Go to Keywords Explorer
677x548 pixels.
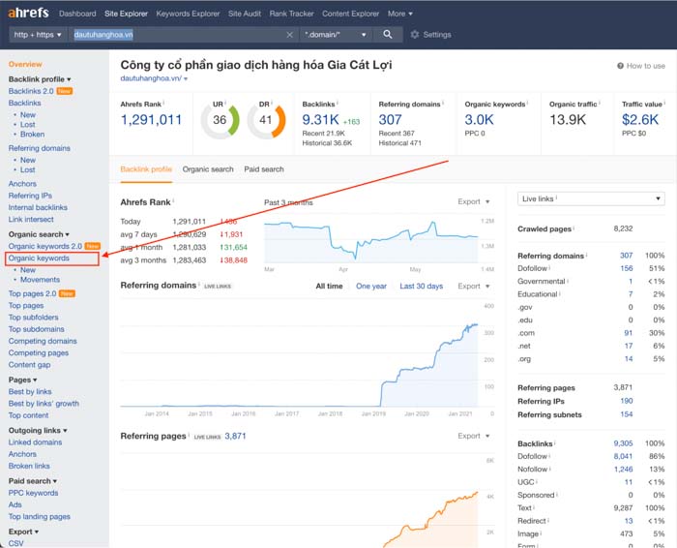(x=188, y=14)
